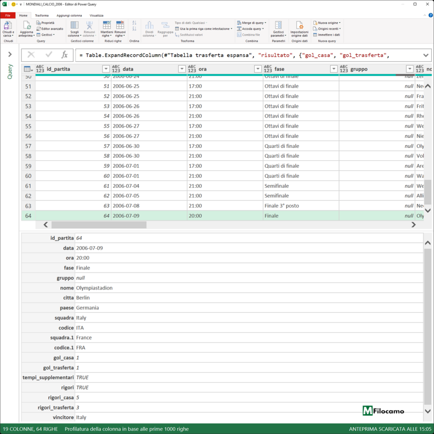The image size is (434, 434).
Task: Open data column filter dropdown
Action: [182, 69]
